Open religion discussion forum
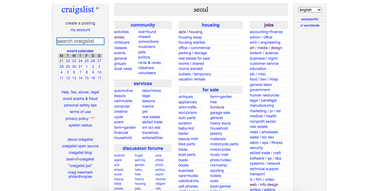This screenshot has width=386, height=191. [160, 184]
